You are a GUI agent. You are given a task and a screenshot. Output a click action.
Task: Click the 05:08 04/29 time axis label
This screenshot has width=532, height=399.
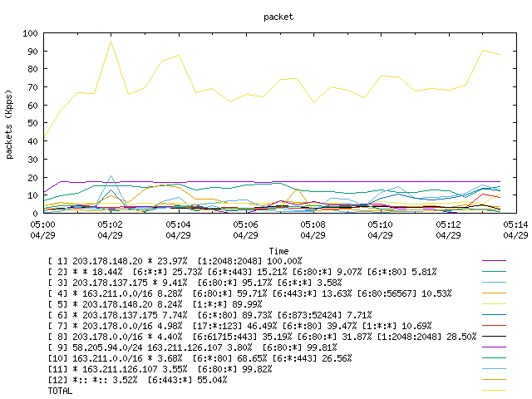click(x=313, y=230)
